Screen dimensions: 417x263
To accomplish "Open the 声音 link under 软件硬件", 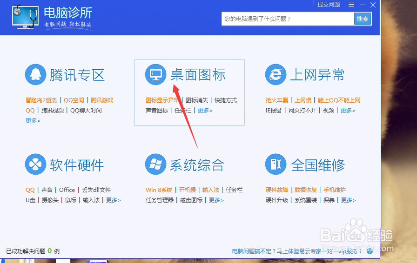I will [47, 190].
